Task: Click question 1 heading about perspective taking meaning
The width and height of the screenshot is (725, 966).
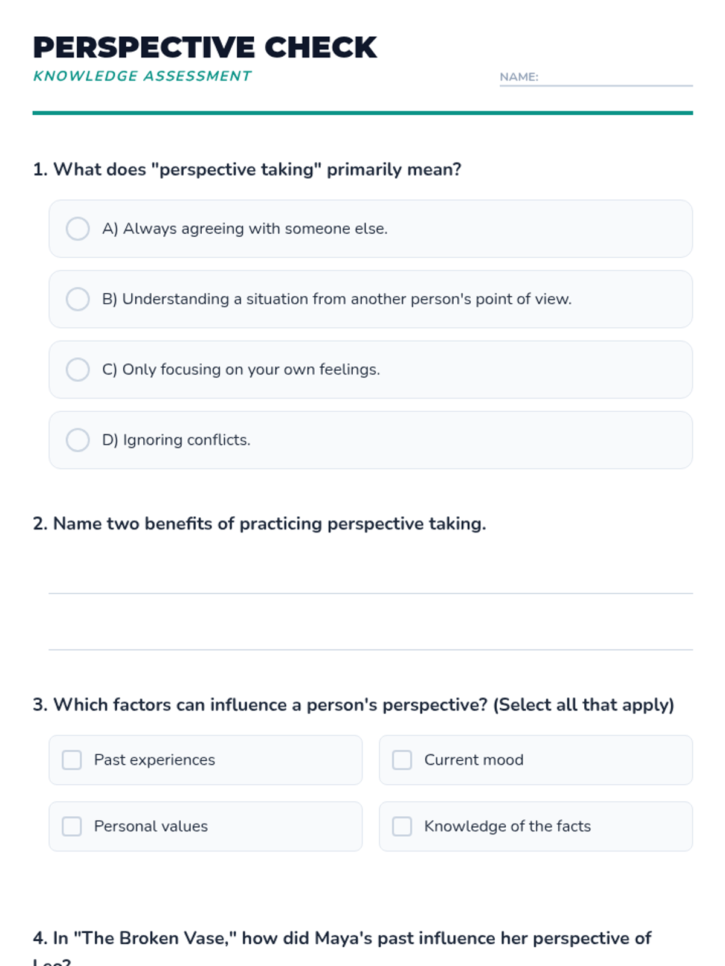Action: click(247, 170)
